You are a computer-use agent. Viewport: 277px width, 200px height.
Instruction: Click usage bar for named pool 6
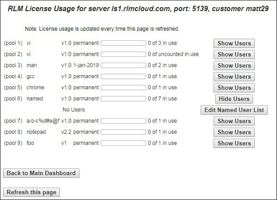click(123, 99)
